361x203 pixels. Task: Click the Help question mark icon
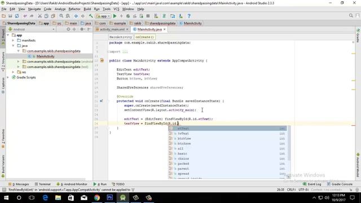tap(189, 16)
